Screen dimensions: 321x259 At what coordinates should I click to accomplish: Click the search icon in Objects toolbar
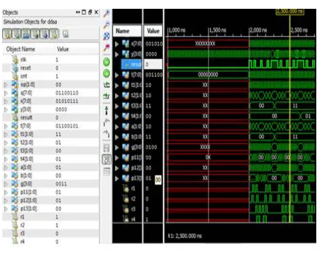(65, 34)
